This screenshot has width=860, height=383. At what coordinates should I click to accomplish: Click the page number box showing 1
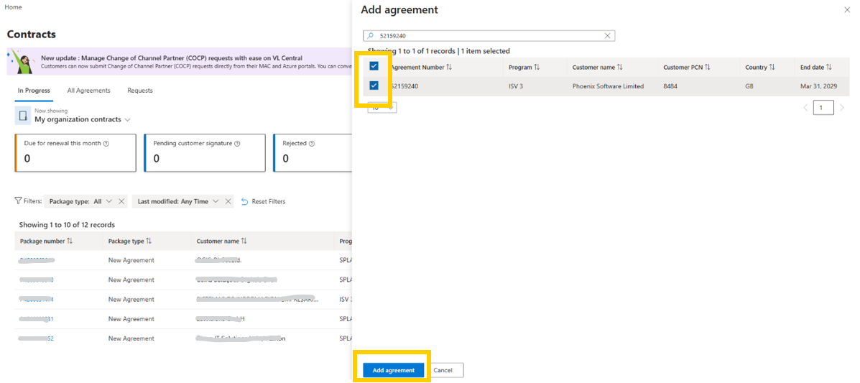tap(823, 108)
